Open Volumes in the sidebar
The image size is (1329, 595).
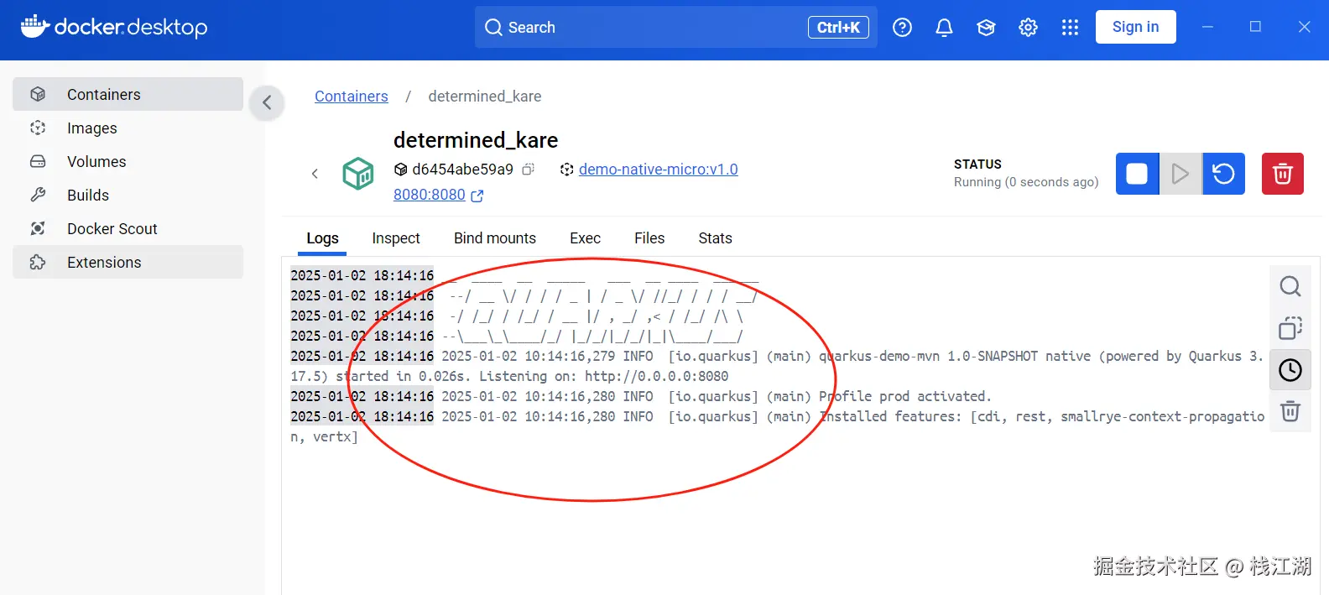click(128, 161)
